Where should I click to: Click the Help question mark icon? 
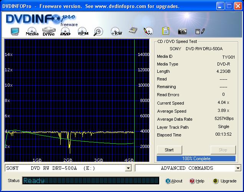pos(192,181)
